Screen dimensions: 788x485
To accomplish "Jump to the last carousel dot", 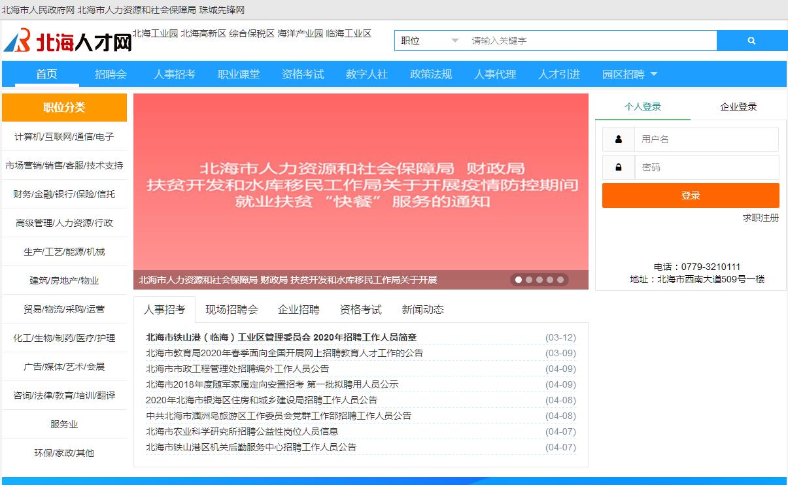I will [560, 280].
